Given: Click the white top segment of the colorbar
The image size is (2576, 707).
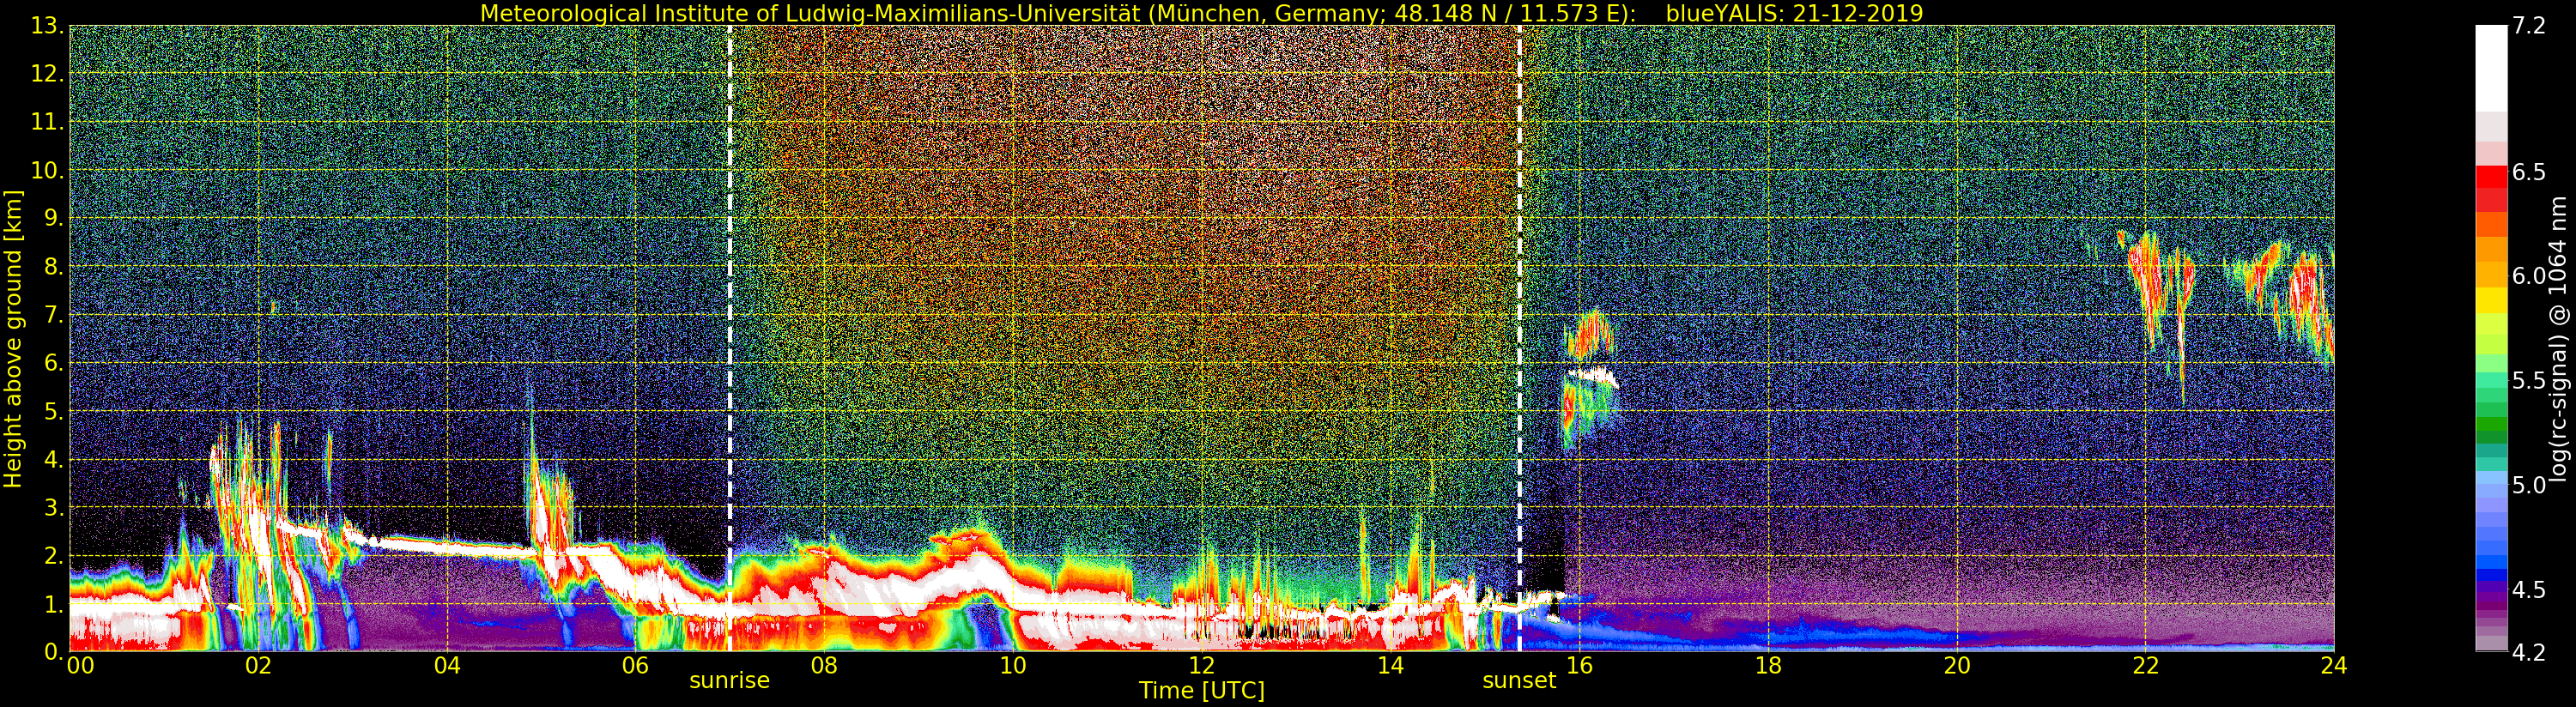Looking at the screenshot, I should pos(2491,67).
